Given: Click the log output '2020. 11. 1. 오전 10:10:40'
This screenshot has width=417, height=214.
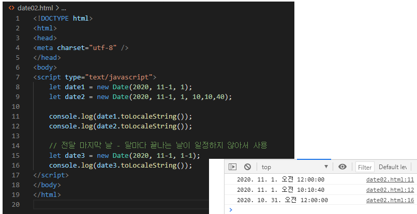Looking at the screenshot, I should pos(280,190).
